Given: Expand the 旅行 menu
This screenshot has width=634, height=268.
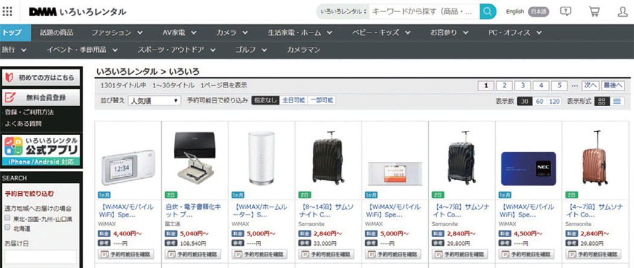Looking at the screenshot, I should [14, 49].
